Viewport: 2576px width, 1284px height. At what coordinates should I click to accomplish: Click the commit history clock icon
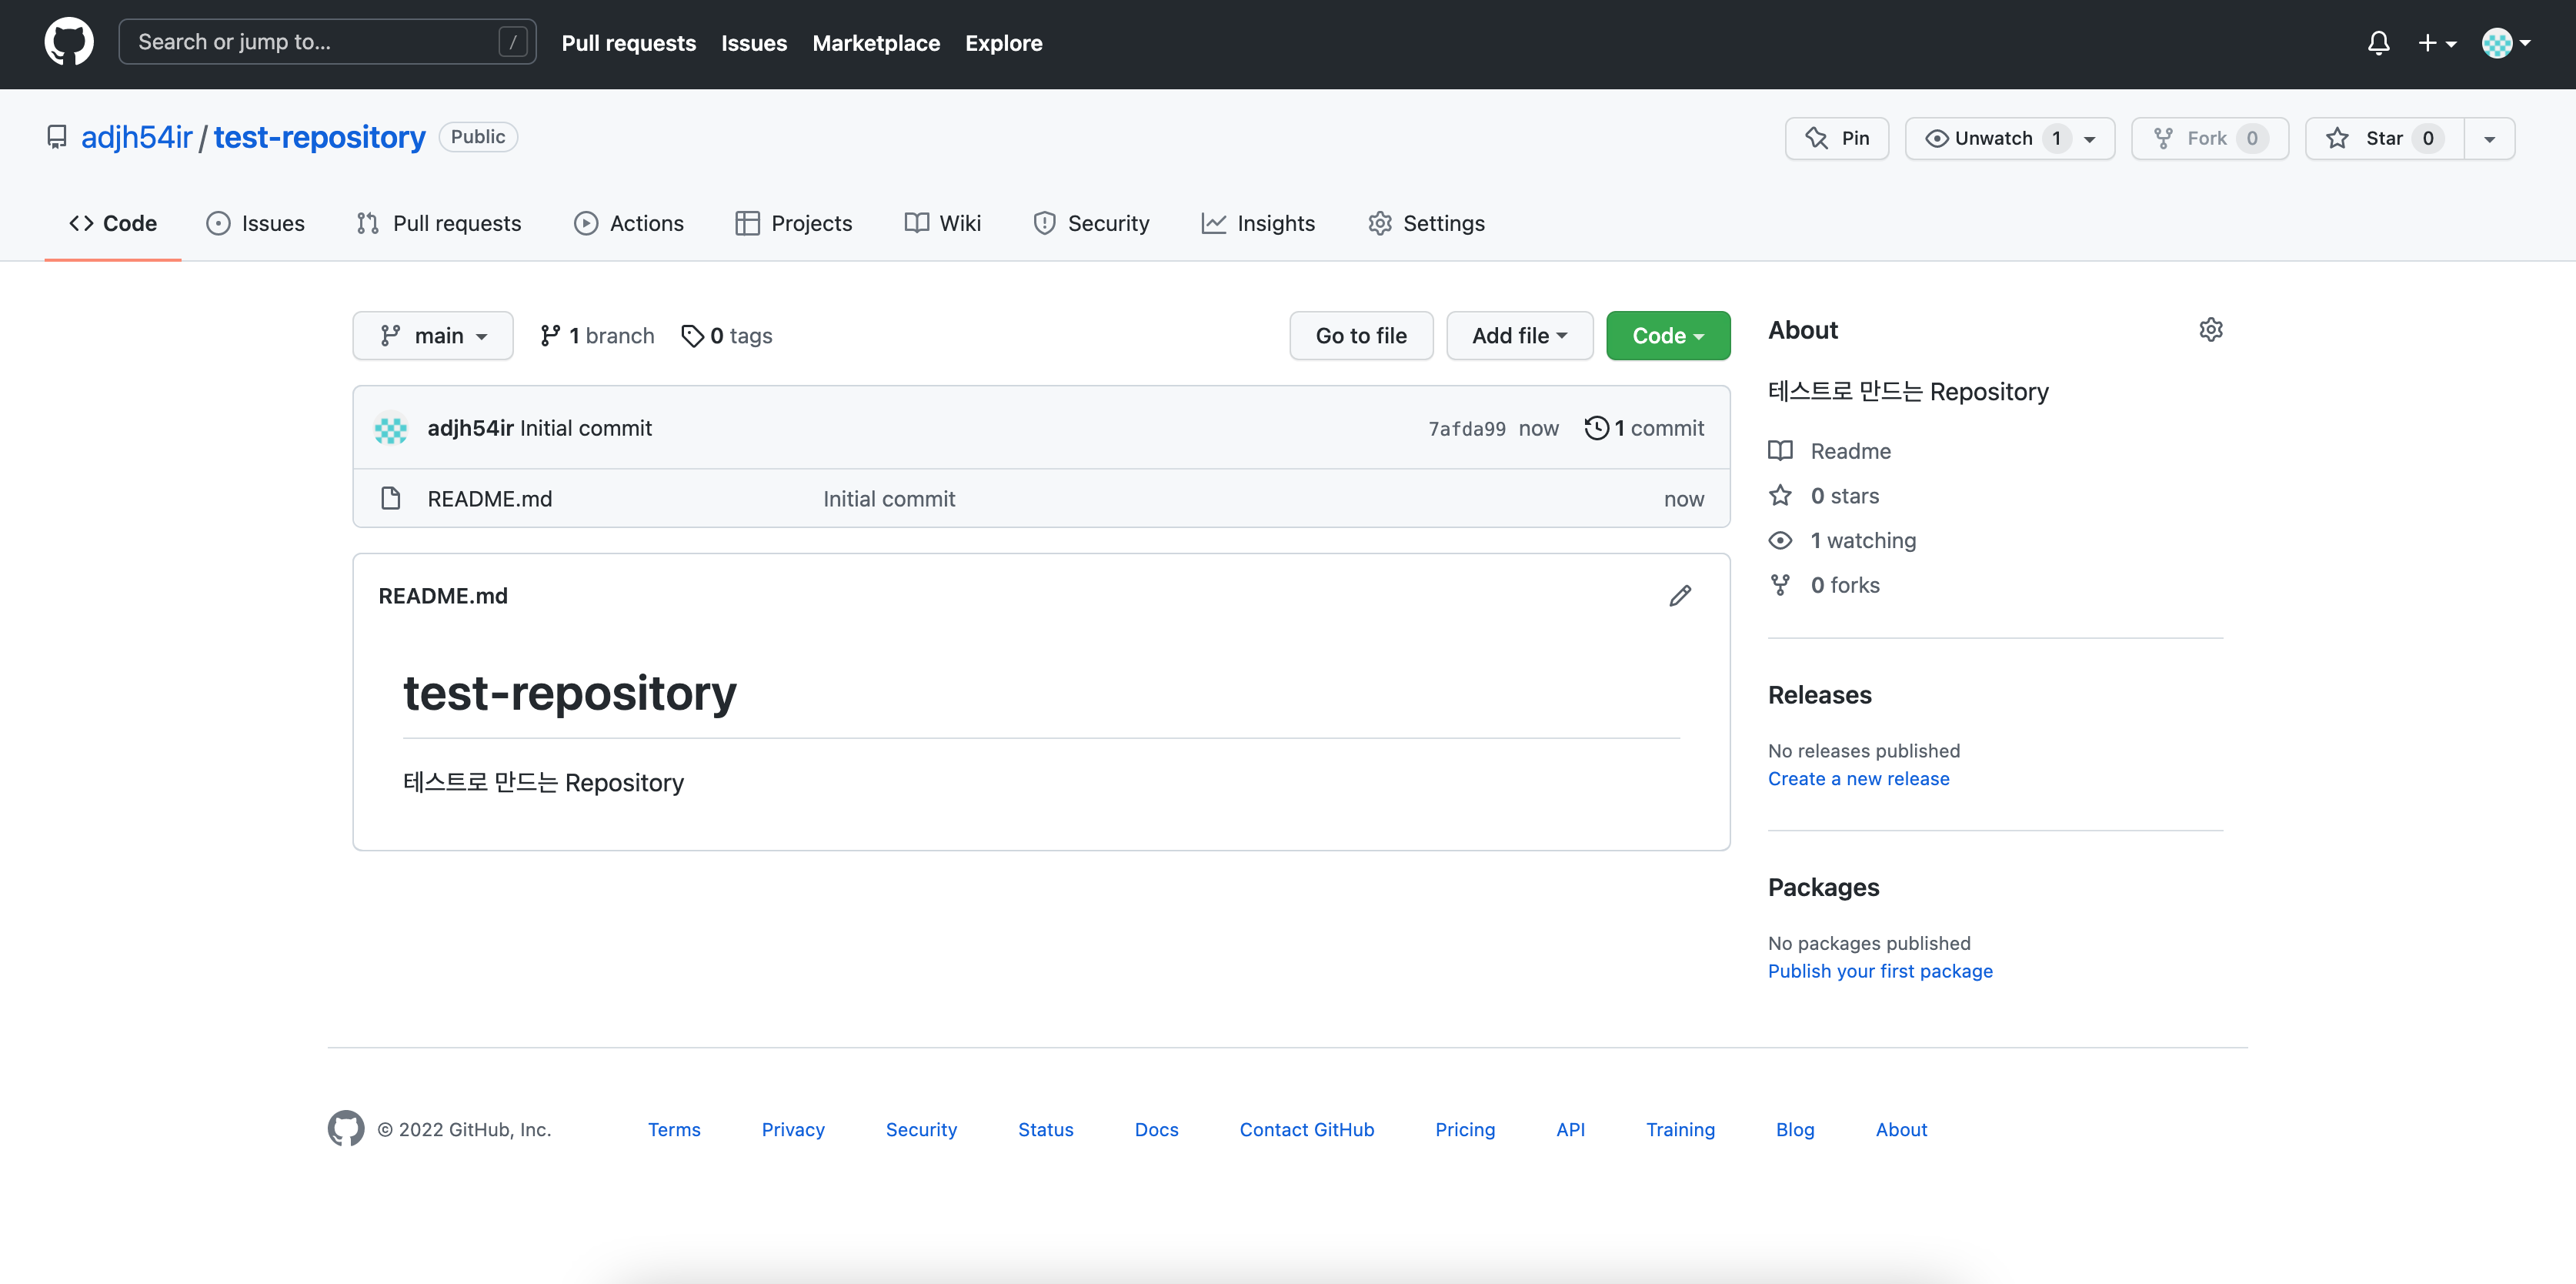tap(1596, 428)
